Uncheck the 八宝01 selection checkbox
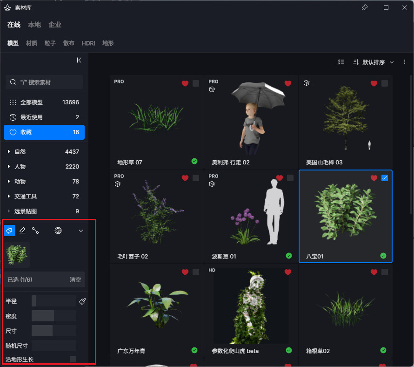 tap(384, 178)
